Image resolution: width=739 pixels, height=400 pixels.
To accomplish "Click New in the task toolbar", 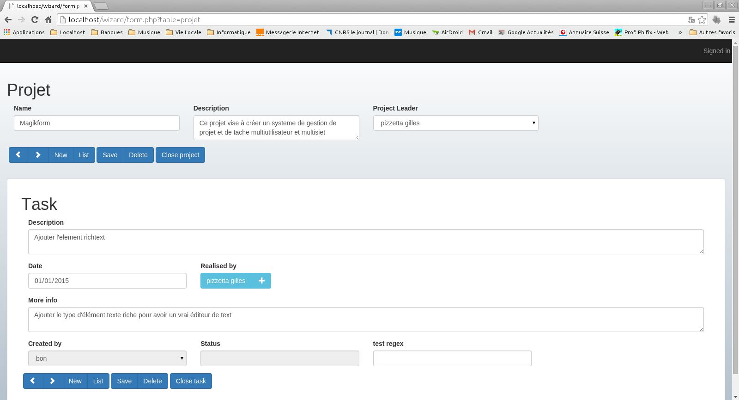I will (x=75, y=381).
